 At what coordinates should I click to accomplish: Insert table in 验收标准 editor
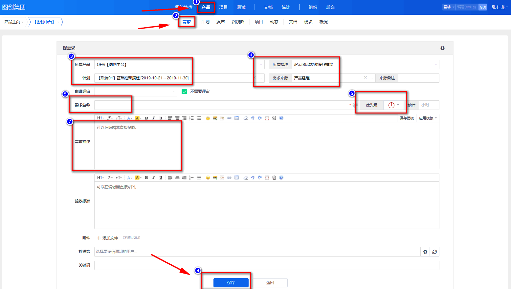tap(236, 178)
